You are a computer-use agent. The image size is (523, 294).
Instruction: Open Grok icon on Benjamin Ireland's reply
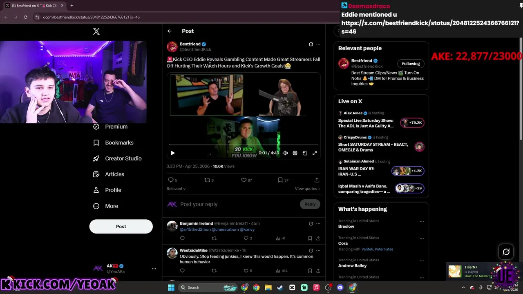click(x=311, y=224)
